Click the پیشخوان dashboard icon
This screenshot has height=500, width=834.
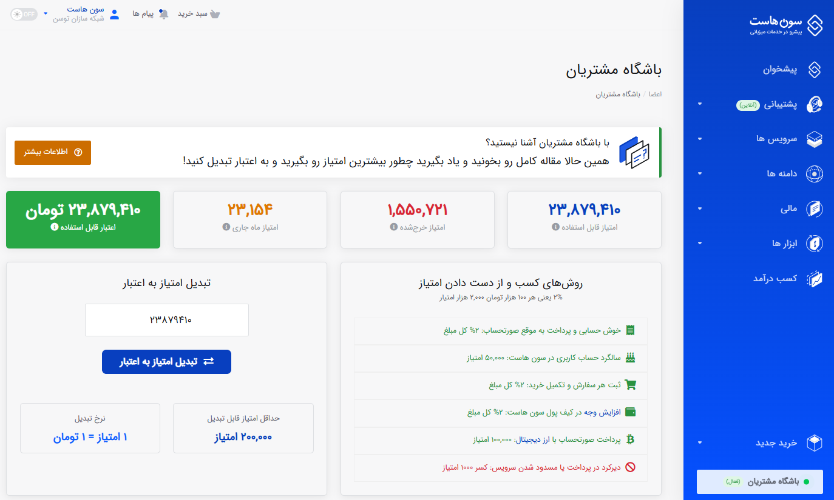[x=814, y=70]
